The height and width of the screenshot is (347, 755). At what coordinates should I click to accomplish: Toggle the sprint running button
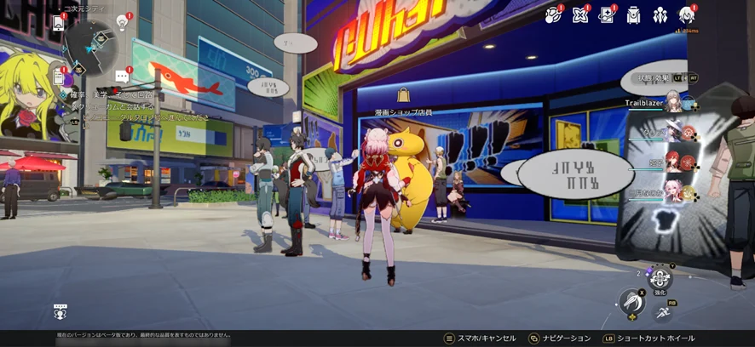(662, 313)
